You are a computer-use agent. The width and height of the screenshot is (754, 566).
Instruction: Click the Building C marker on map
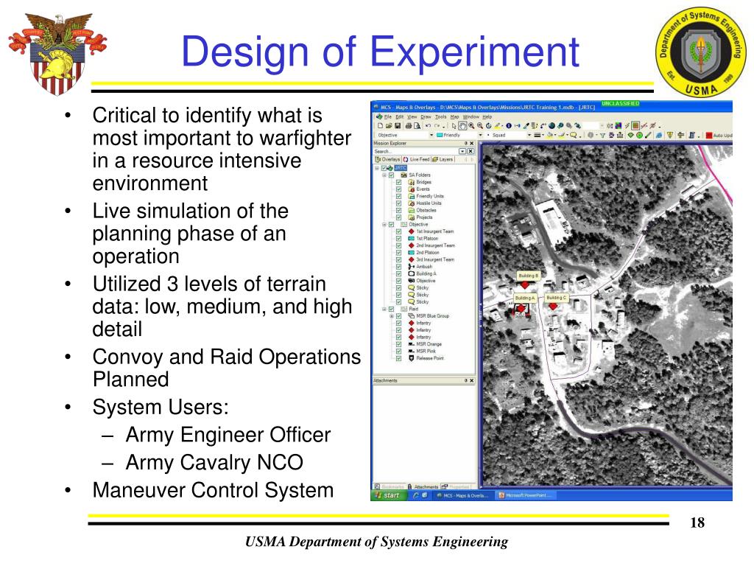coord(553,307)
